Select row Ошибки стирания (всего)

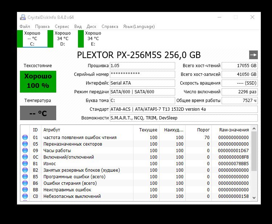pyautogui.click(x=136, y=183)
